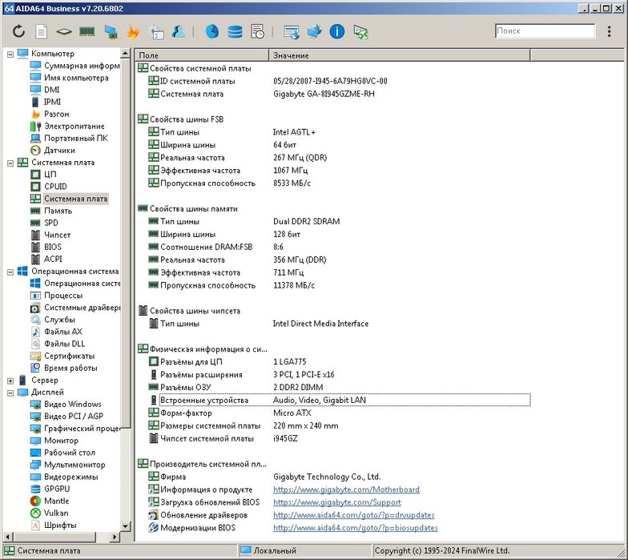
Task: Open the aida64 drvupdates link
Action: pyautogui.click(x=354, y=515)
